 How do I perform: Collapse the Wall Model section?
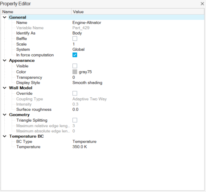pyautogui.click(x=5, y=88)
